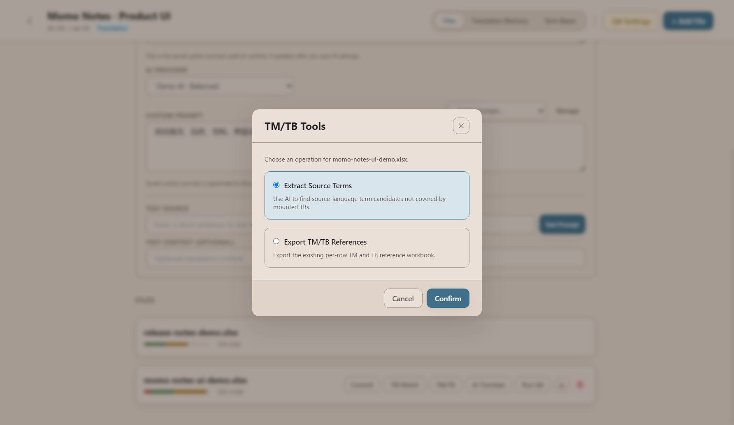
Task: Close the TM/TB Tools dialog with X
Action: [x=461, y=126]
